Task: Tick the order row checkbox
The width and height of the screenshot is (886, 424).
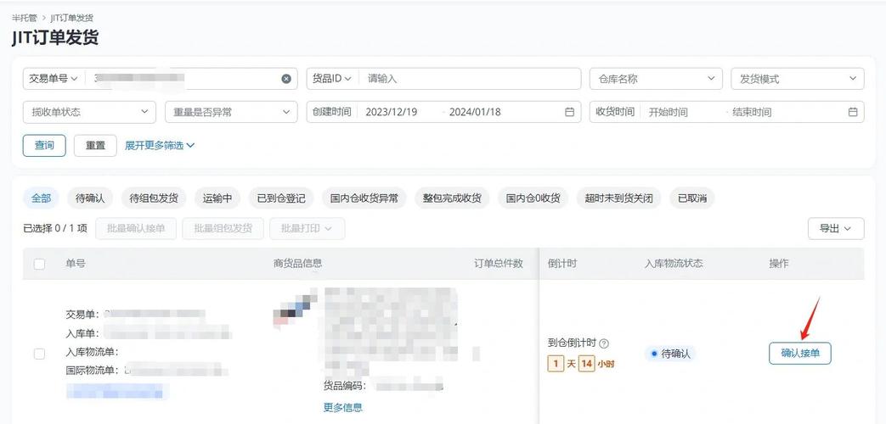Action: 40,354
